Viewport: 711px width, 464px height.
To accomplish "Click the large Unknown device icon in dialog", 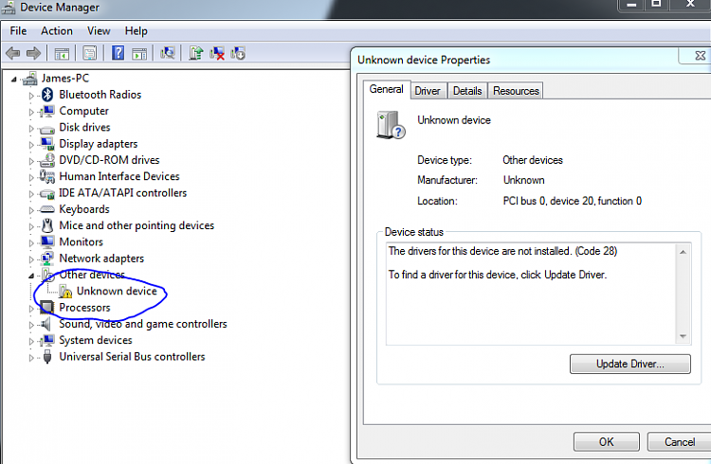I will click(x=390, y=125).
